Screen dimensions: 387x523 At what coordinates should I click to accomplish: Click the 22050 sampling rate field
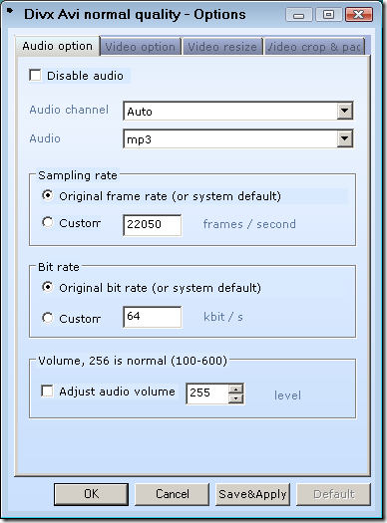(153, 225)
